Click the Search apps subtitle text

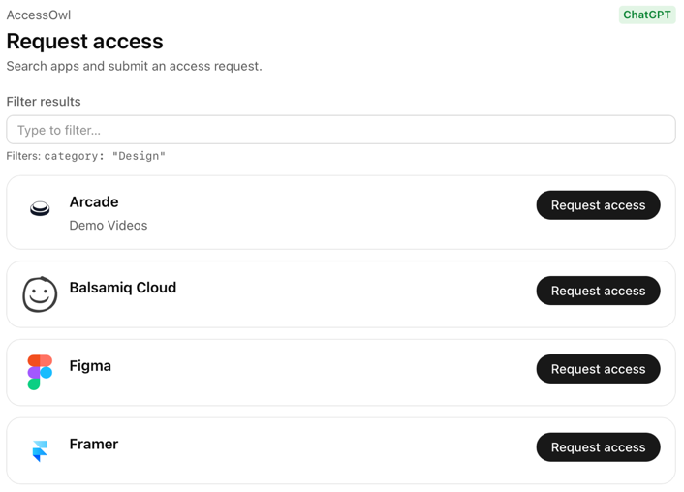tap(134, 67)
